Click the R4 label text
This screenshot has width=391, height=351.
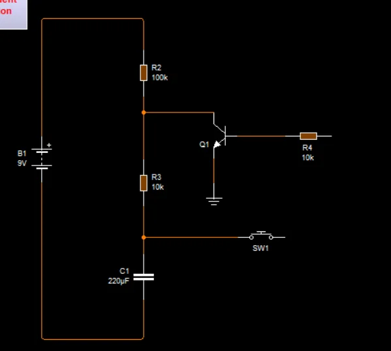click(307, 148)
